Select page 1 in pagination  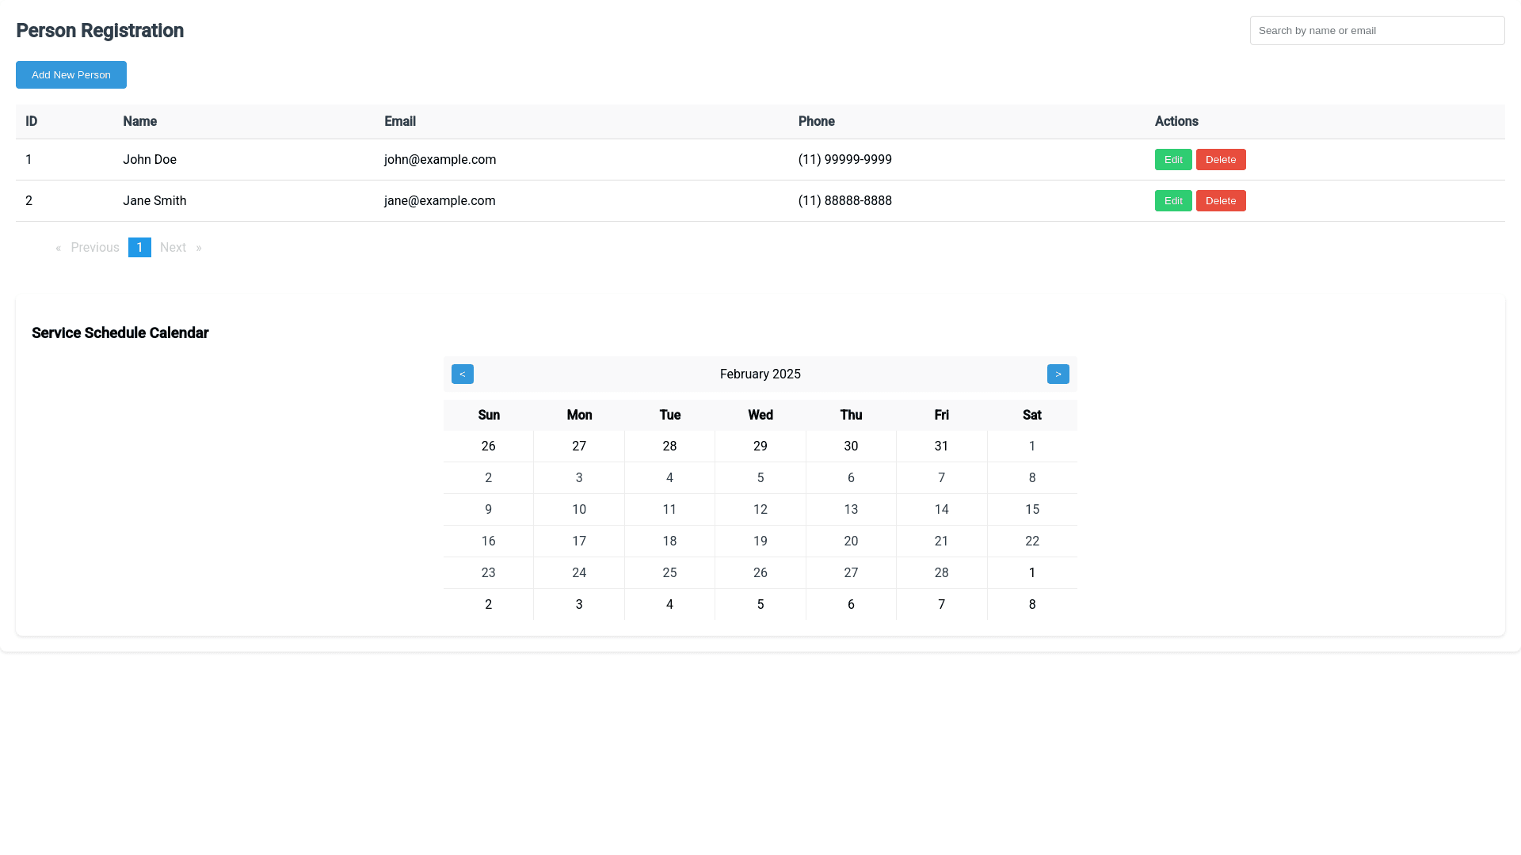pos(139,248)
